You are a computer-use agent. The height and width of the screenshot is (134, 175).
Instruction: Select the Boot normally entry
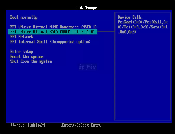(24, 17)
